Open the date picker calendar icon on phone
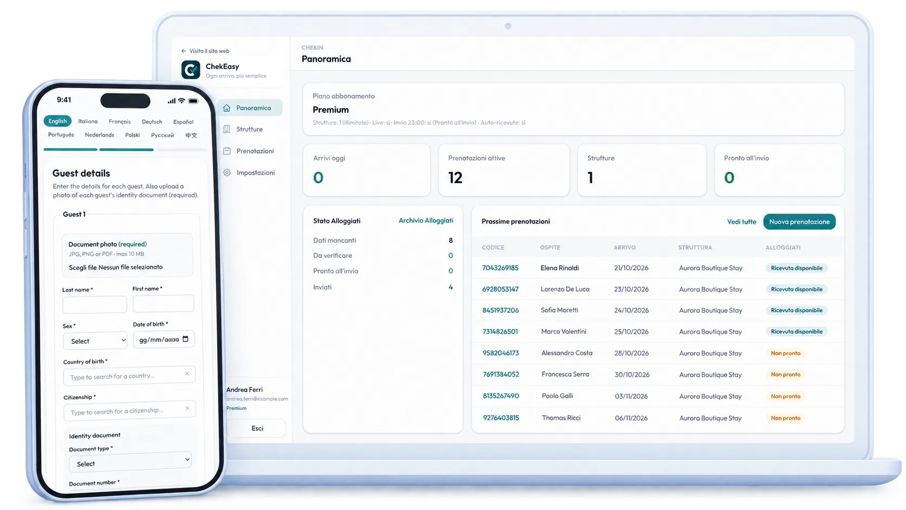The height and width of the screenshot is (510, 906). point(186,339)
